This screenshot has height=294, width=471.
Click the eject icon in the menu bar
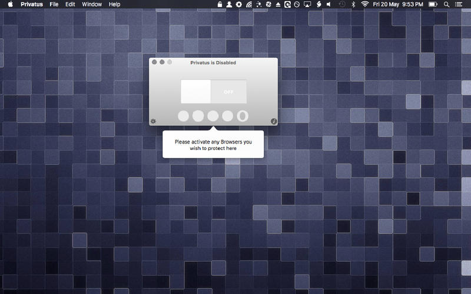pyautogui.click(x=278, y=4)
